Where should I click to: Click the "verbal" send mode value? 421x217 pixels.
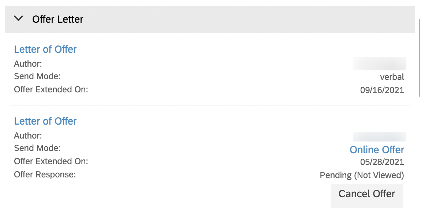(x=392, y=77)
